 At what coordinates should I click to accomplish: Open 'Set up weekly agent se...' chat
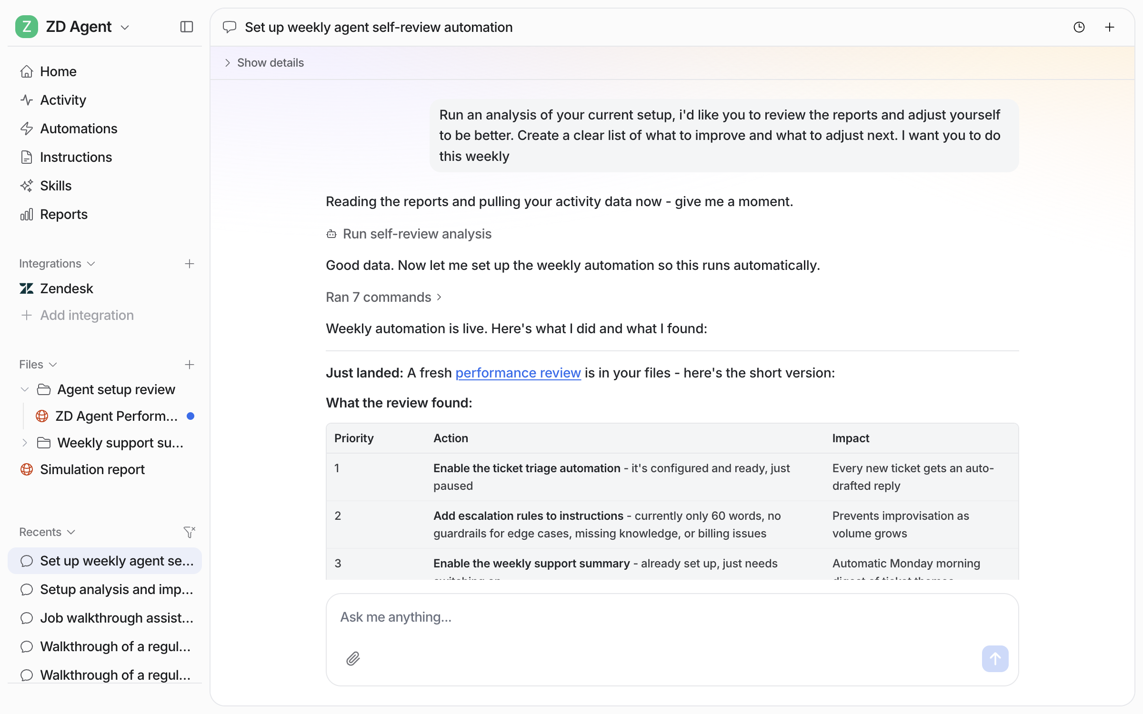(x=105, y=561)
